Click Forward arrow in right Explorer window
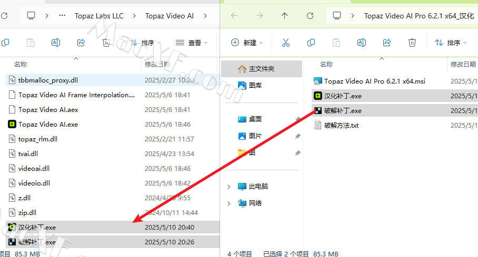 [x=260, y=16]
